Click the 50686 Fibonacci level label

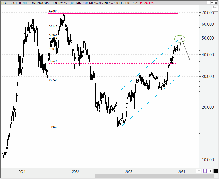tap(53, 35)
